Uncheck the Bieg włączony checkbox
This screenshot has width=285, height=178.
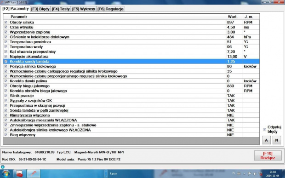(x=6, y=135)
